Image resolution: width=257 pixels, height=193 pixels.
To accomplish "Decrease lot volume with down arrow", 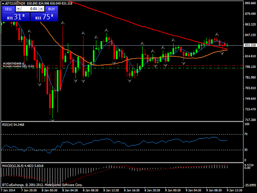I will [x=19, y=9].
